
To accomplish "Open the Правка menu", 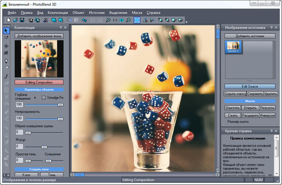I will 27,13.
